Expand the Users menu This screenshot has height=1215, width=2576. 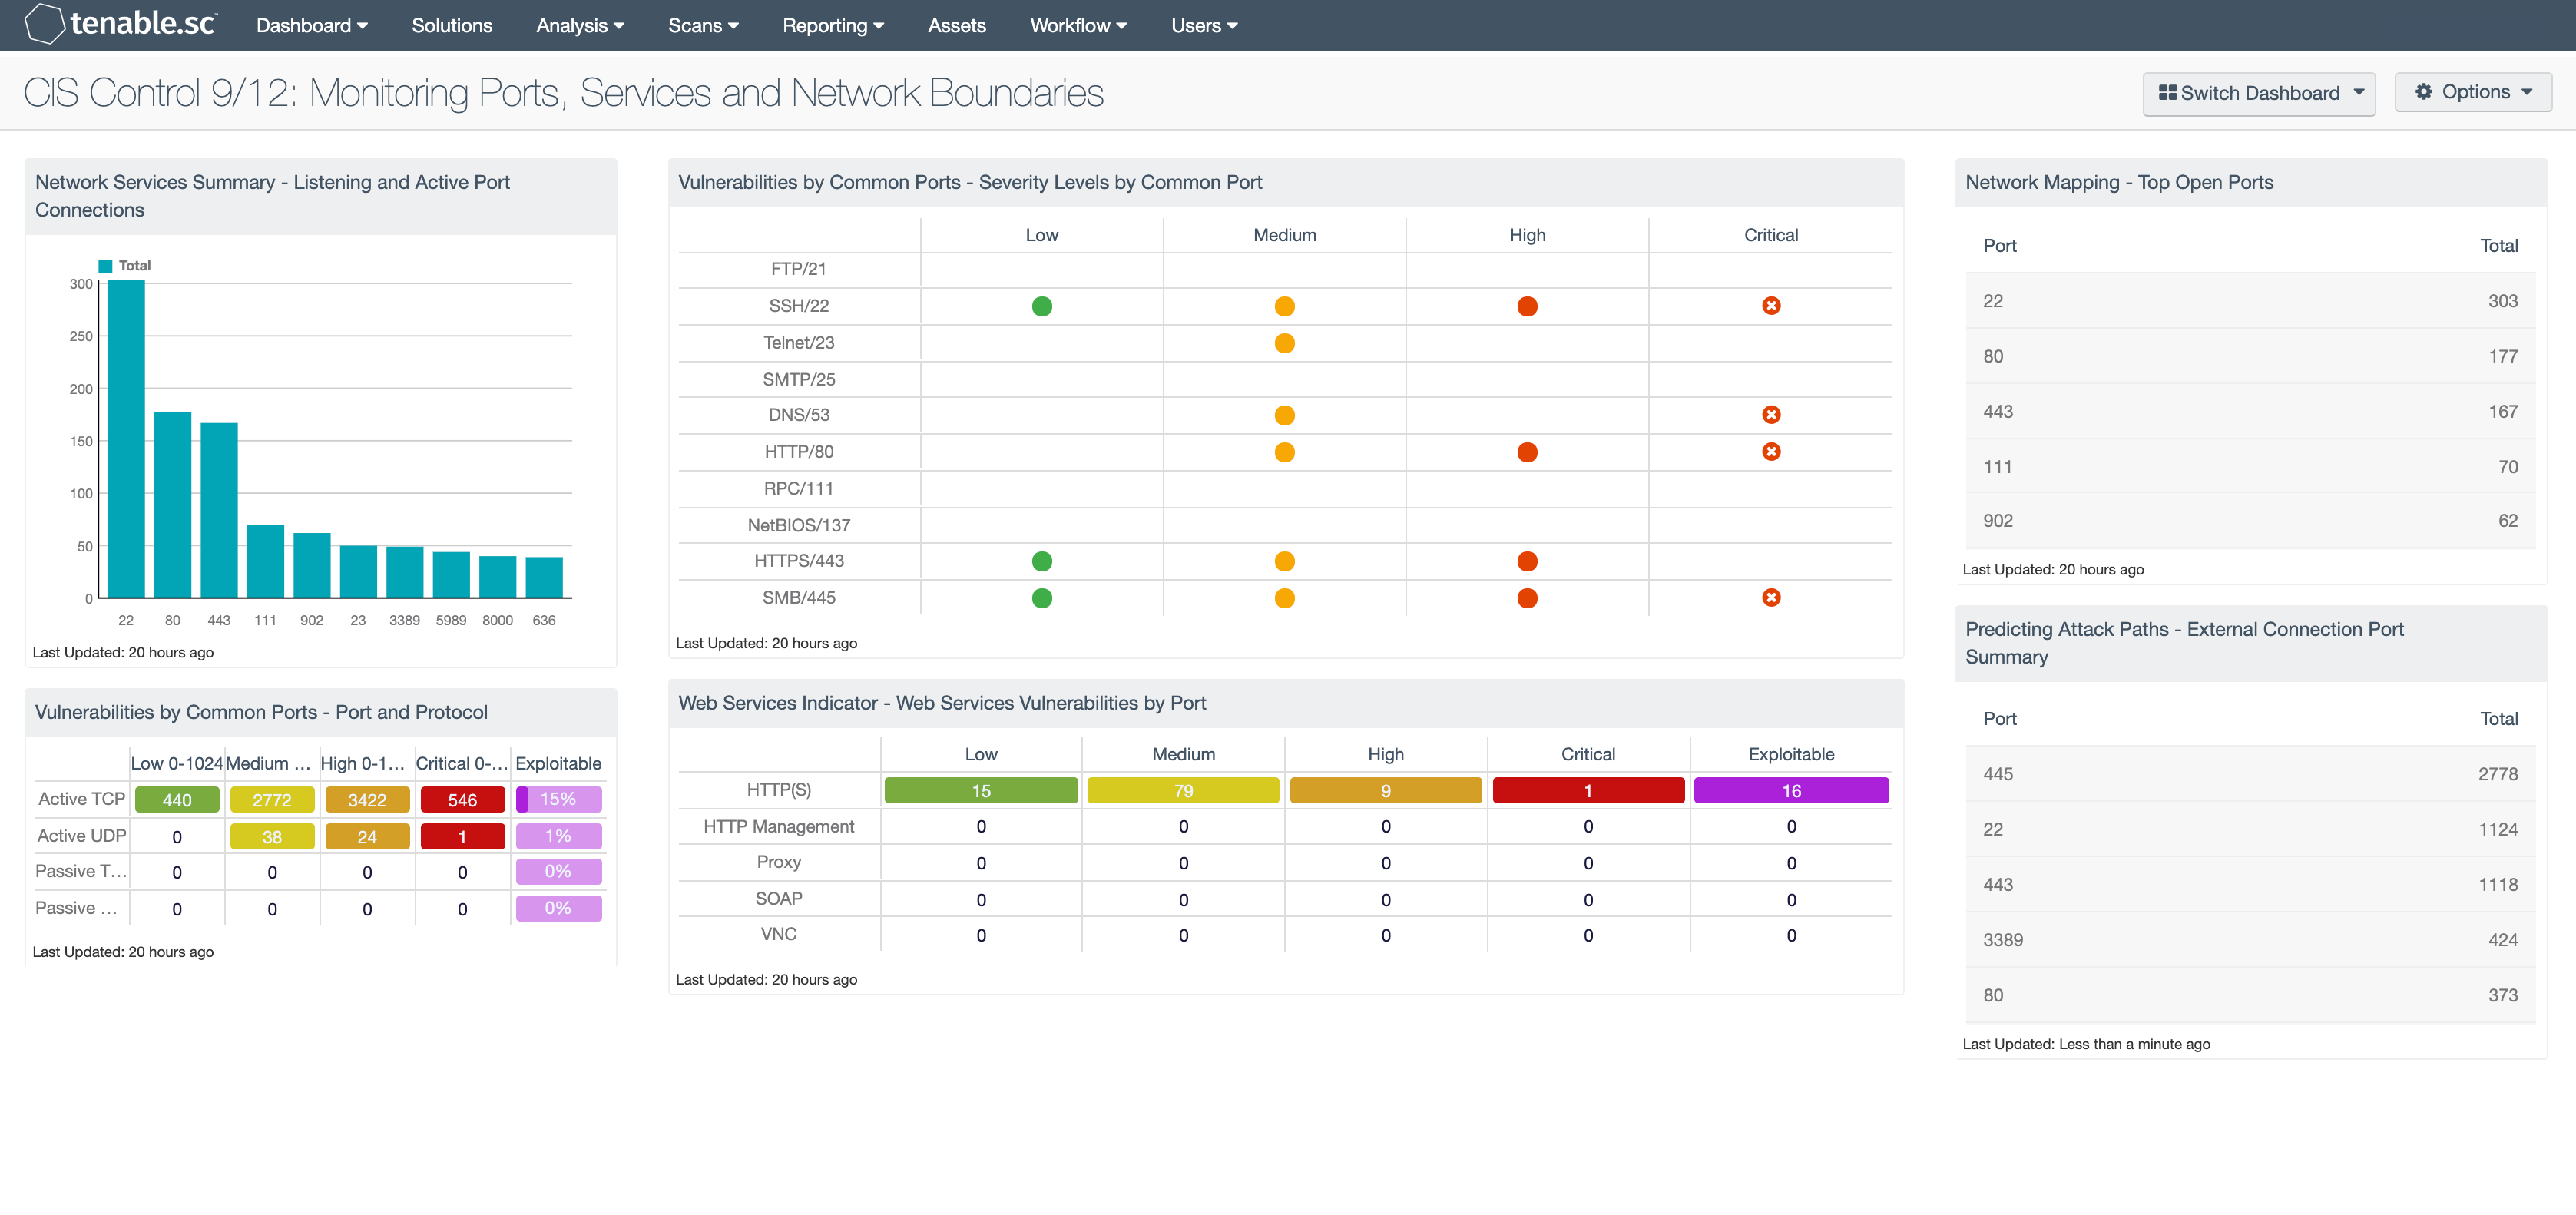(1204, 25)
